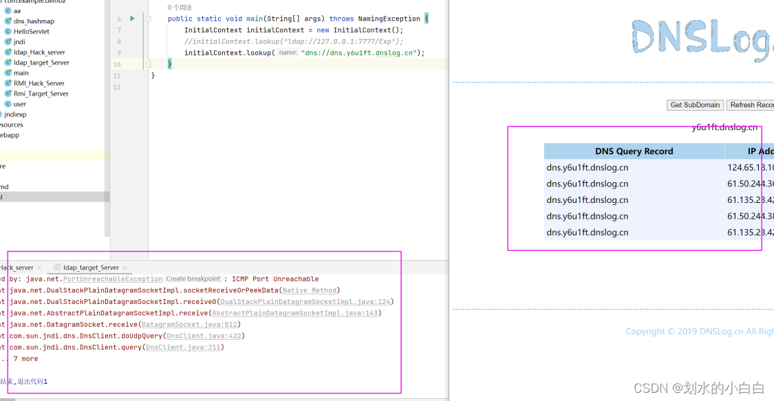Click the Create breakpoint hint in the console
Viewport: 774px width, 401px height.
[193, 279]
